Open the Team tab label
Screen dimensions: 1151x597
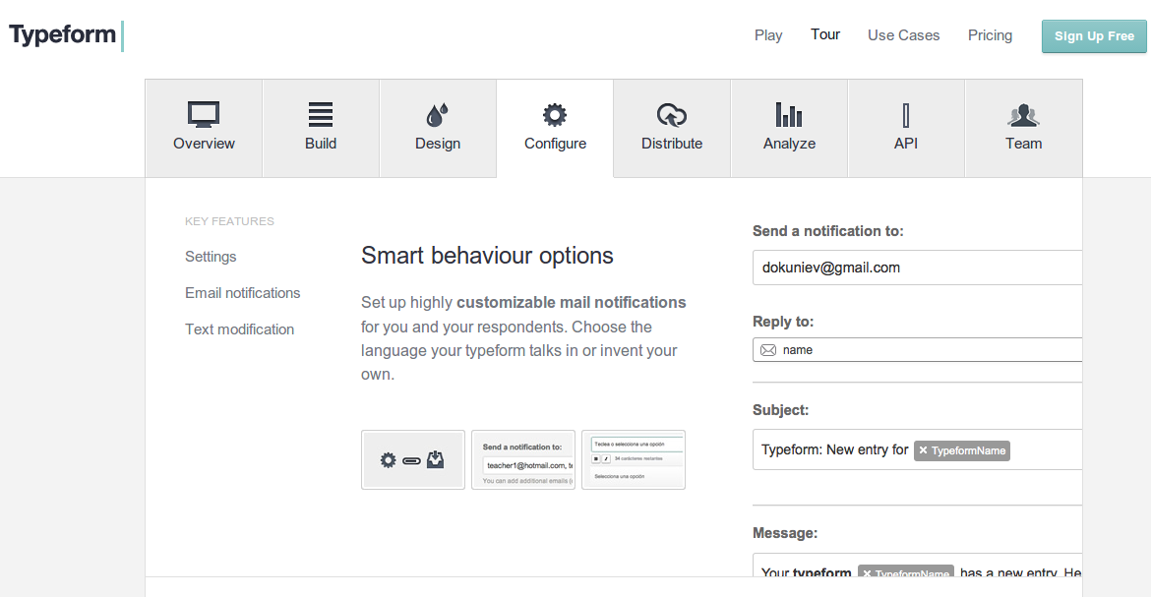coord(1023,144)
